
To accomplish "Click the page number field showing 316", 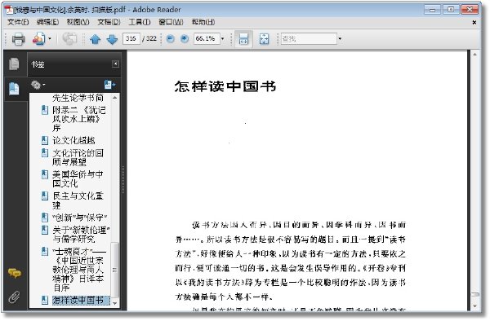I will pyautogui.click(x=131, y=38).
